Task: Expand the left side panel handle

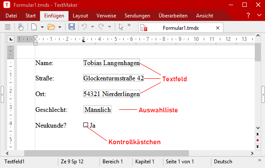Action: pyautogui.click(x=2, y=94)
